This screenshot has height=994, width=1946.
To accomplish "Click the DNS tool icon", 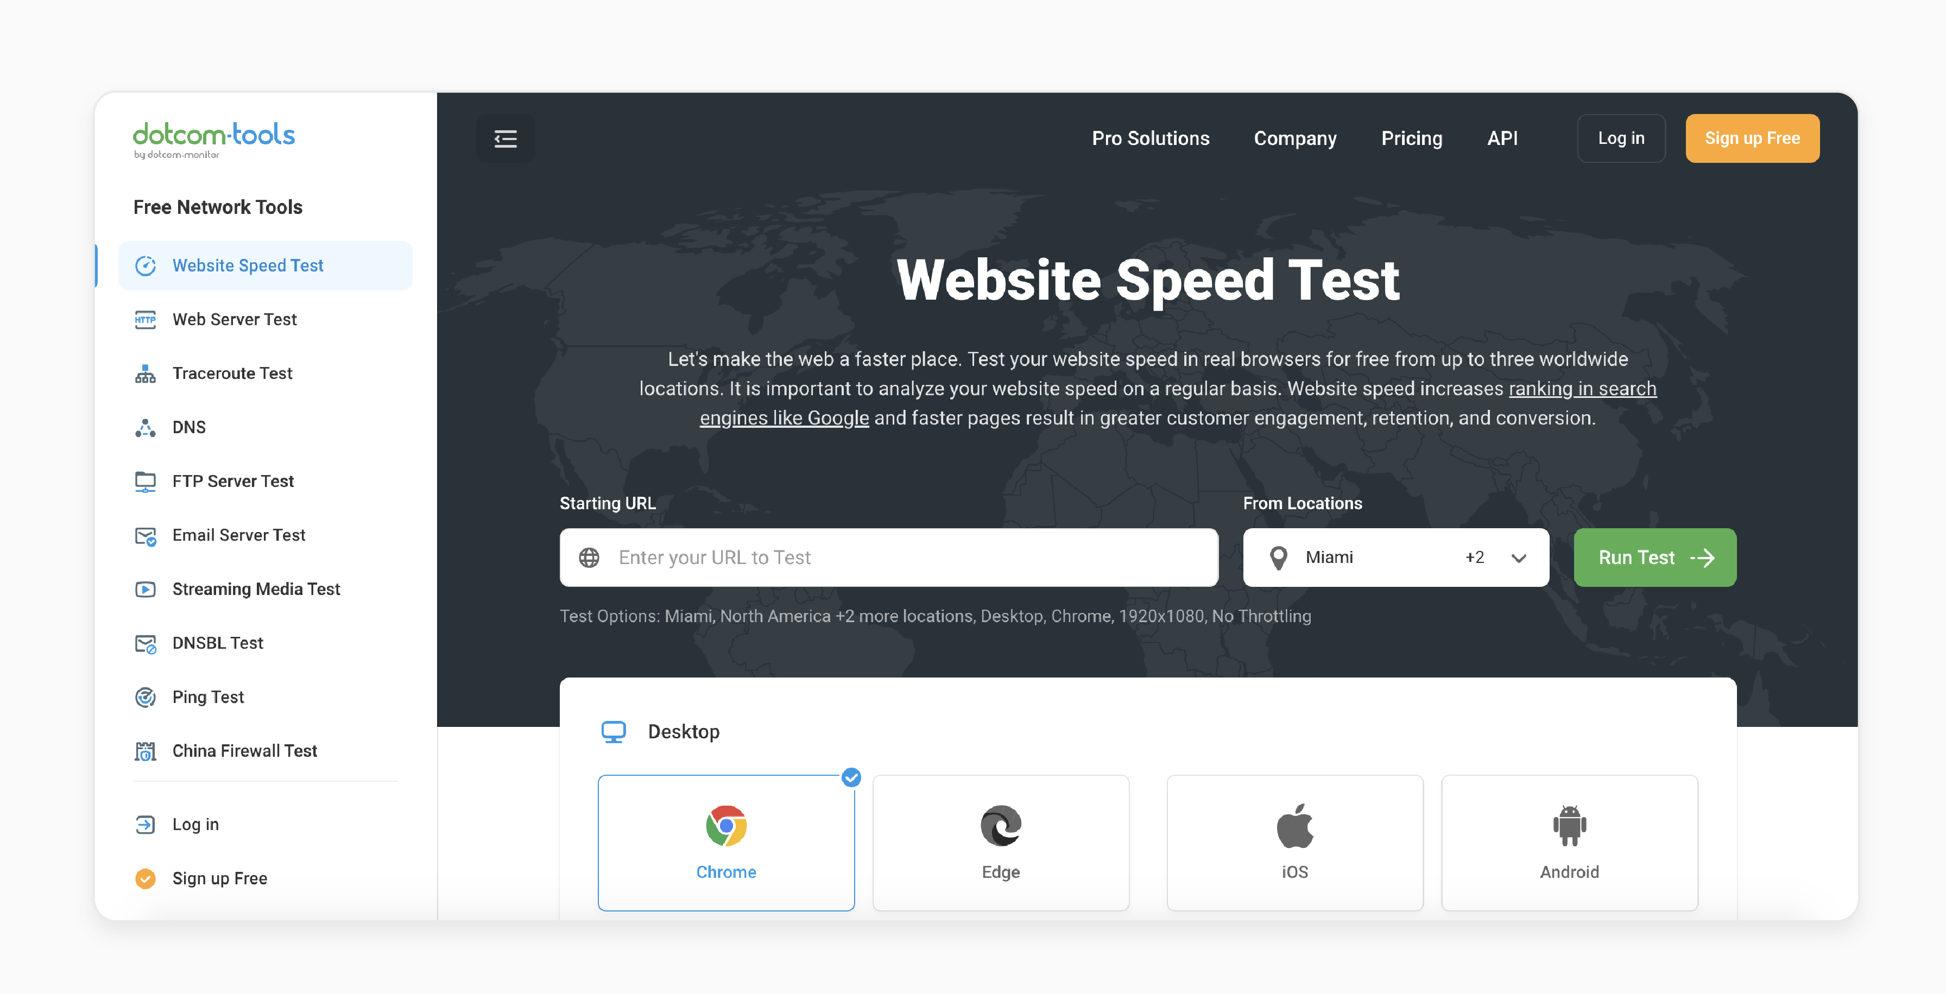I will click(x=143, y=426).
